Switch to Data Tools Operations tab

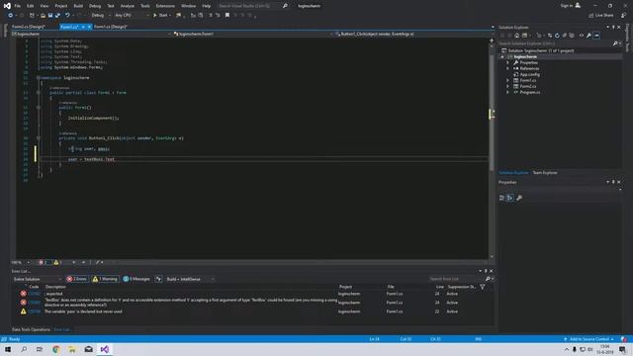point(31,329)
